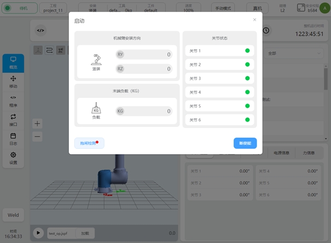
Task: Open the 手动模式 mode selector
Action: click(222, 8)
